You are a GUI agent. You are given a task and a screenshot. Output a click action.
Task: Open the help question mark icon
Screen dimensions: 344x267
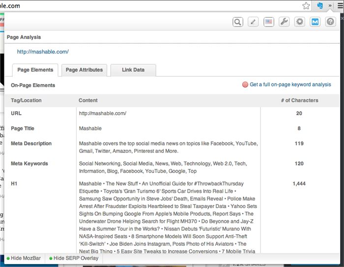[330, 22]
